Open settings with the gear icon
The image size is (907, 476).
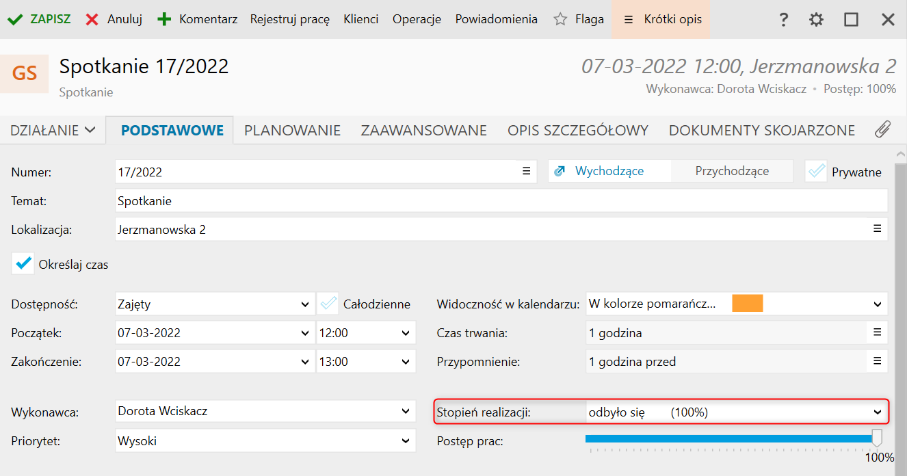tap(816, 19)
